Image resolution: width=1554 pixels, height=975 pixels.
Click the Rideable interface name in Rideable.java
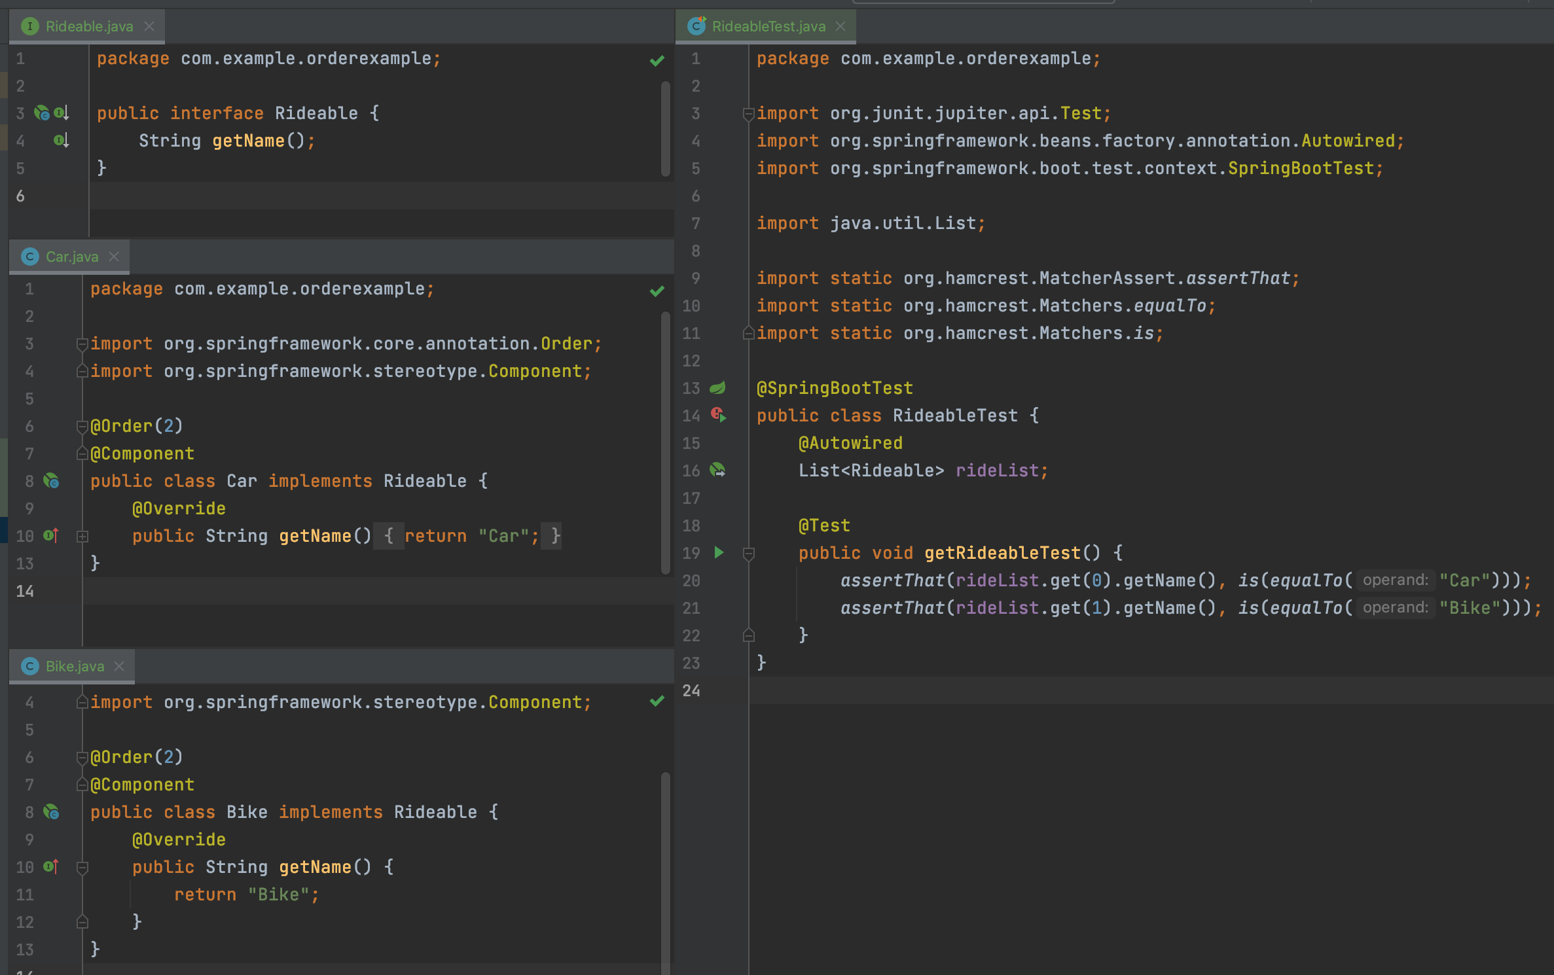pos(316,113)
